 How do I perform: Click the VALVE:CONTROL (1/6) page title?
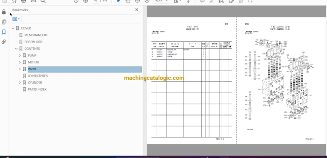tap(280, 29)
